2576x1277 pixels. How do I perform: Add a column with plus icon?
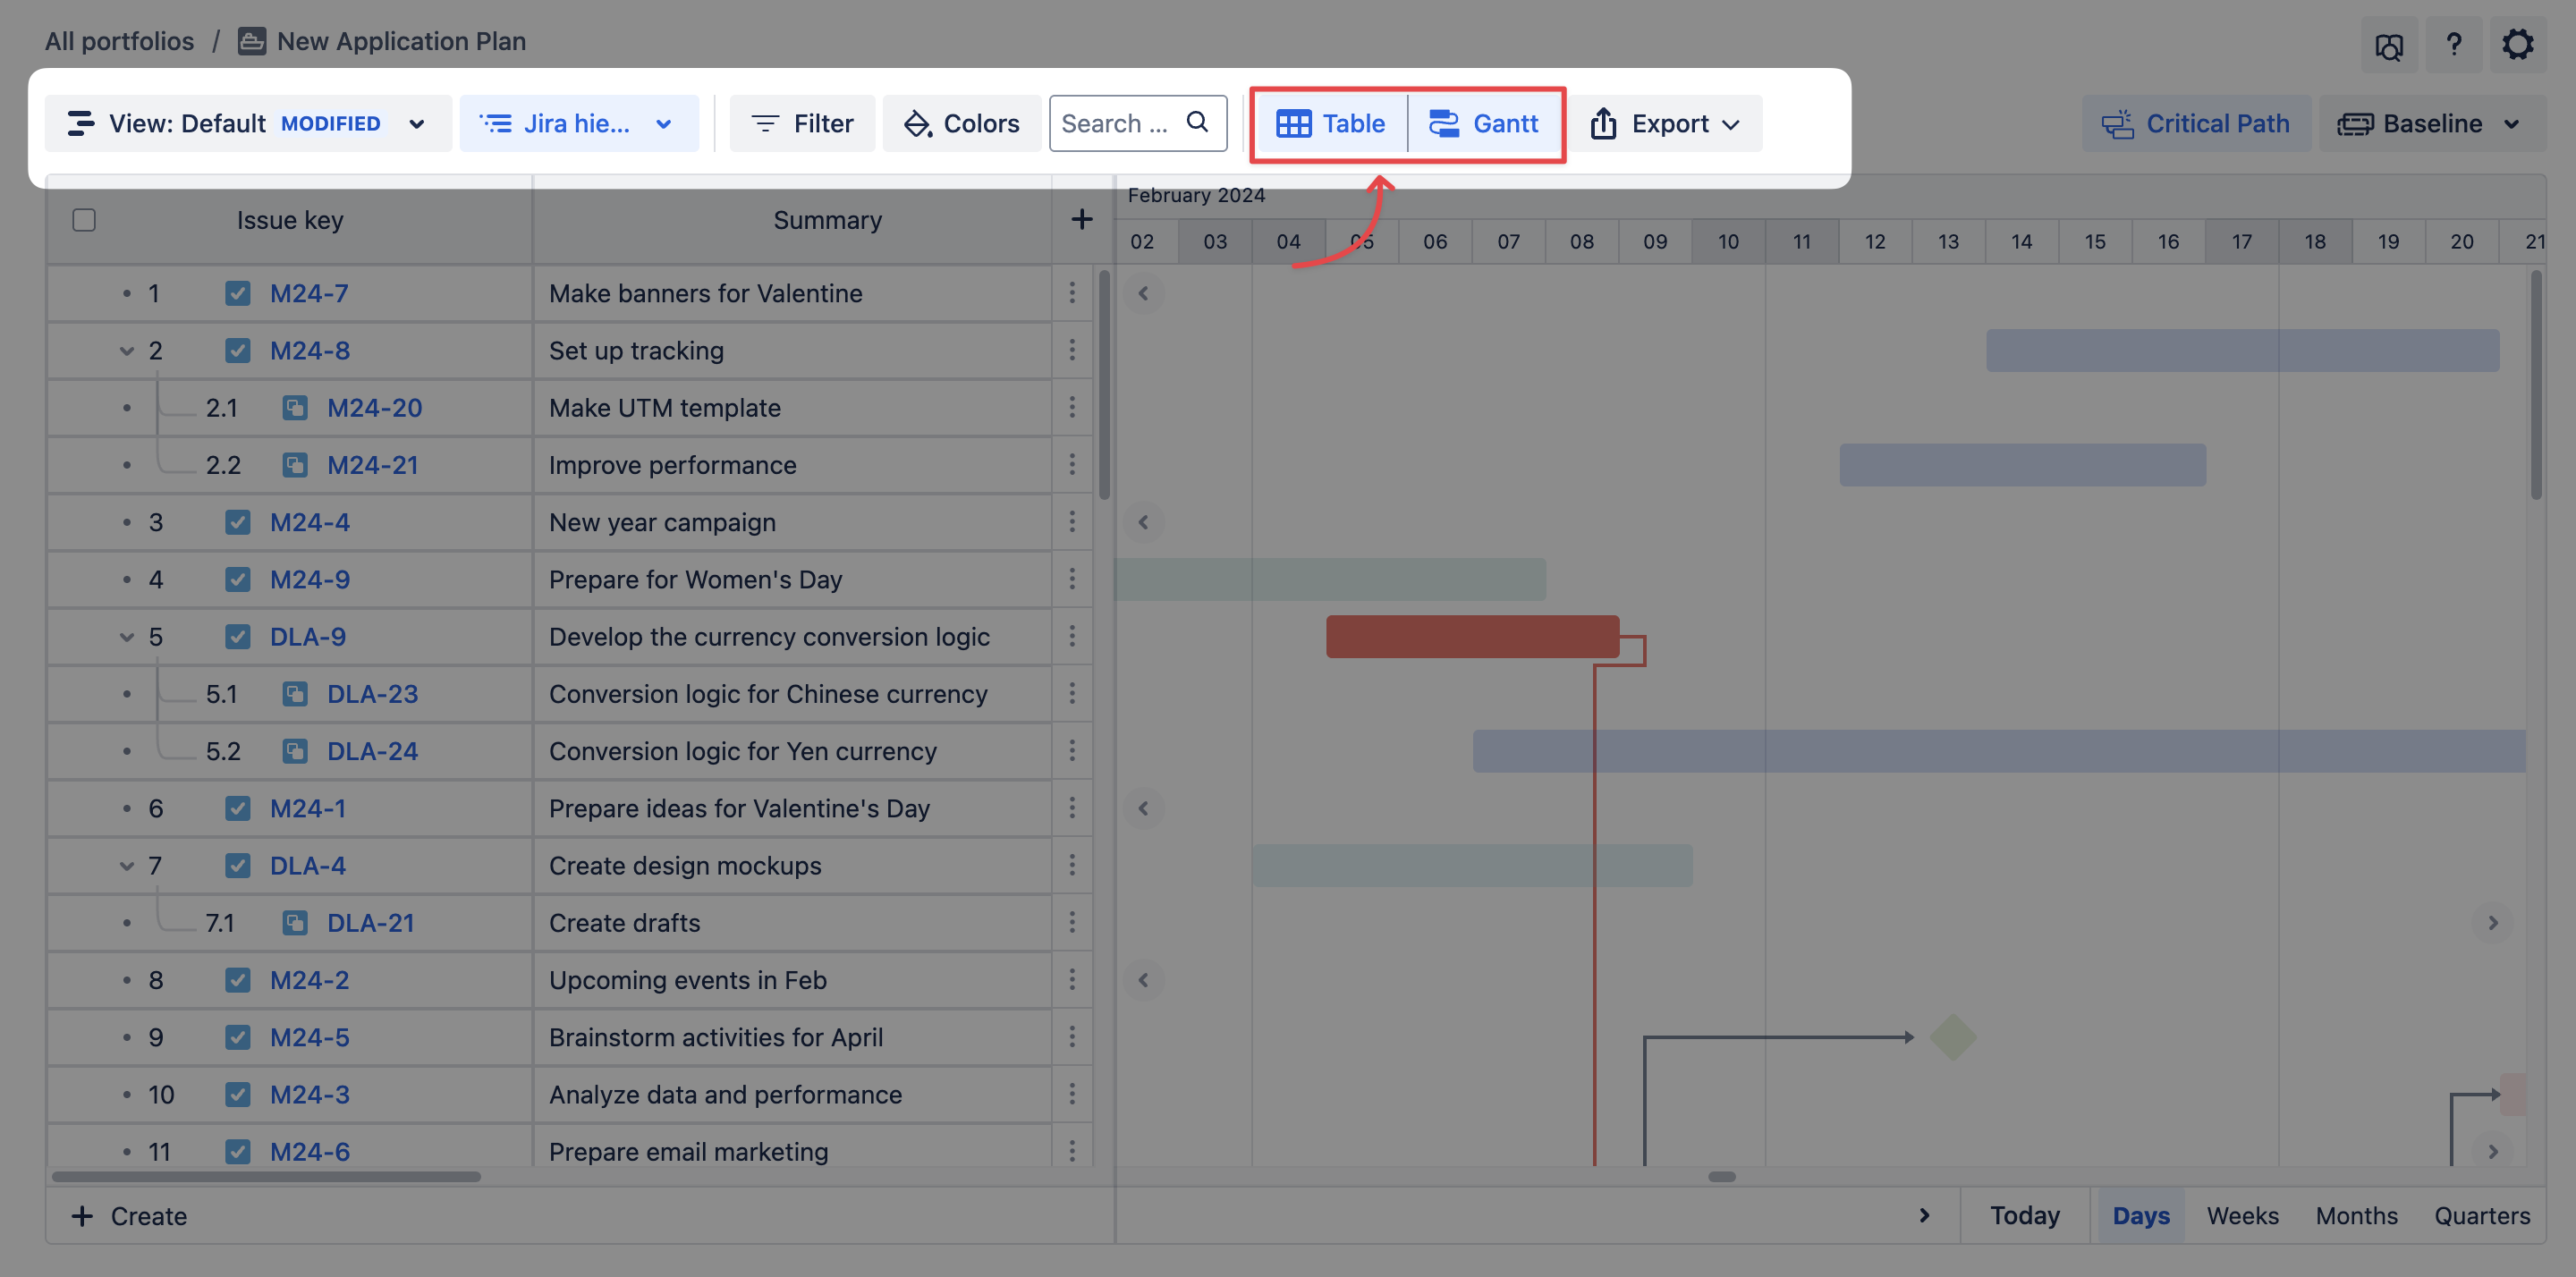1081,220
